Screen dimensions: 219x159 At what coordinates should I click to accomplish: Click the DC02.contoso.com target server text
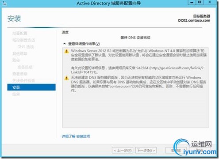194,20
